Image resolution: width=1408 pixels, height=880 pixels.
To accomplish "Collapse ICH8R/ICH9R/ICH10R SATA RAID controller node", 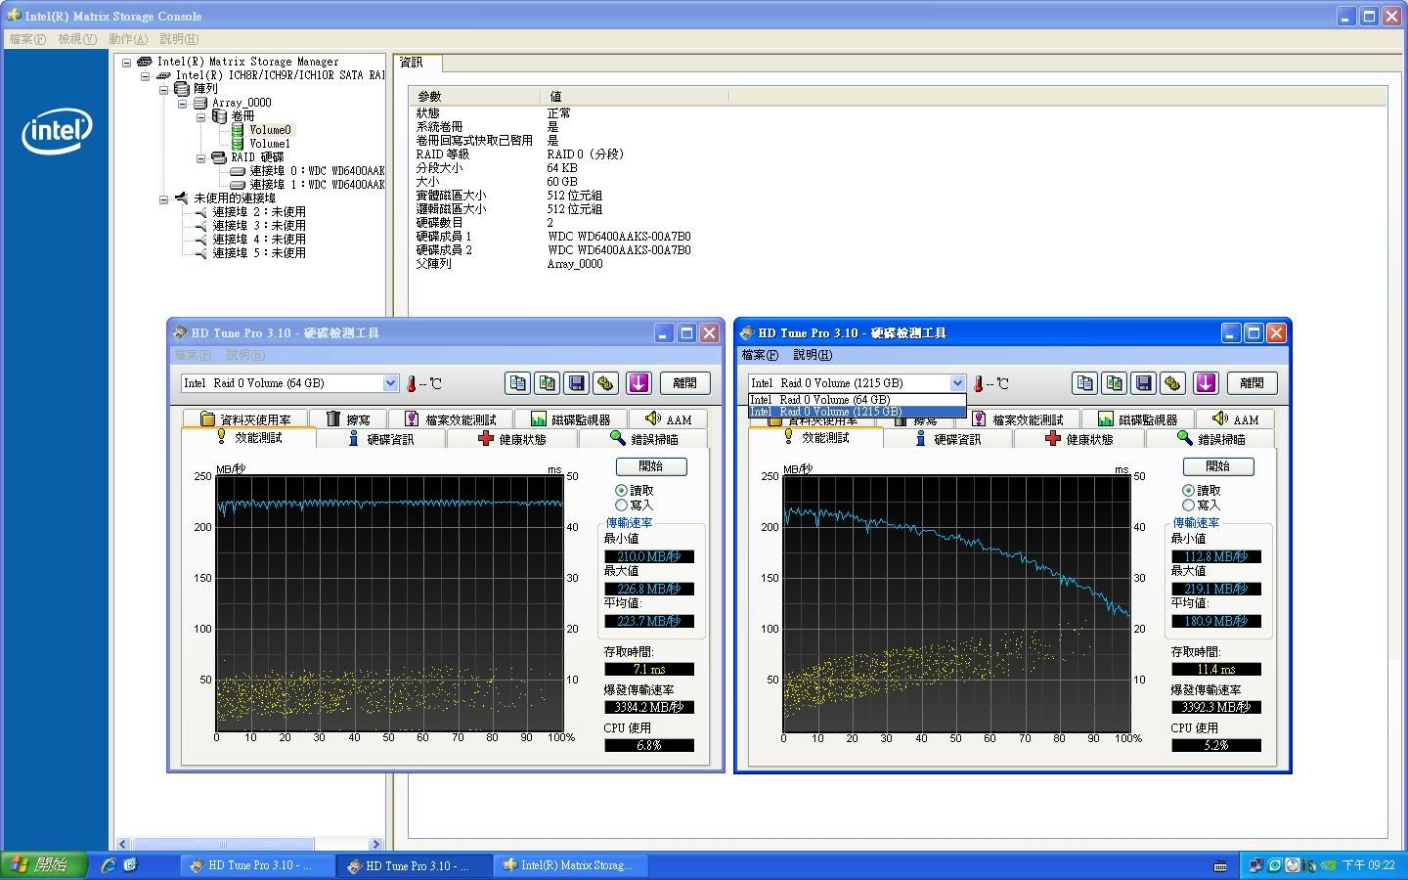I will [145, 75].
